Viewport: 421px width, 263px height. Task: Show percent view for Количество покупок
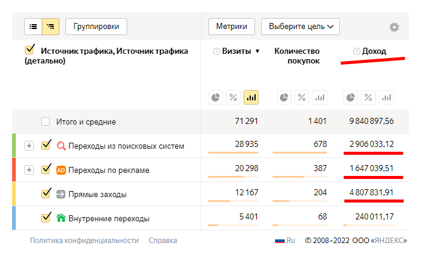pyautogui.click(x=302, y=97)
